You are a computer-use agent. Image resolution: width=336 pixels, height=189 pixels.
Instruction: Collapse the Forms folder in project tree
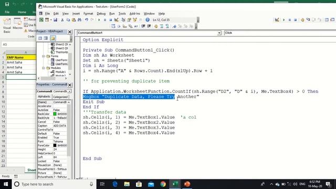43,56
